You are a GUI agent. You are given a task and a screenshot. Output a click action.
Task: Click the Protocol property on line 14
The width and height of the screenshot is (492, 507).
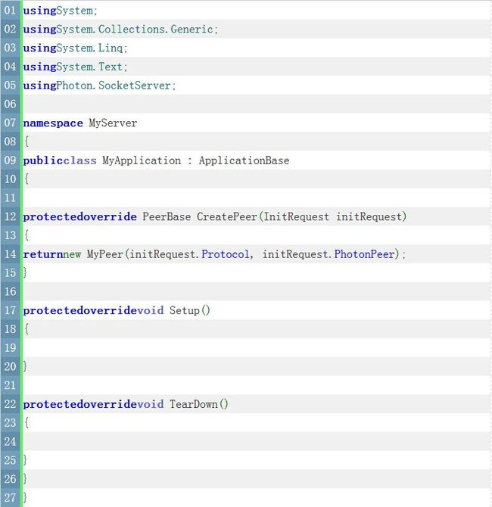tap(226, 254)
